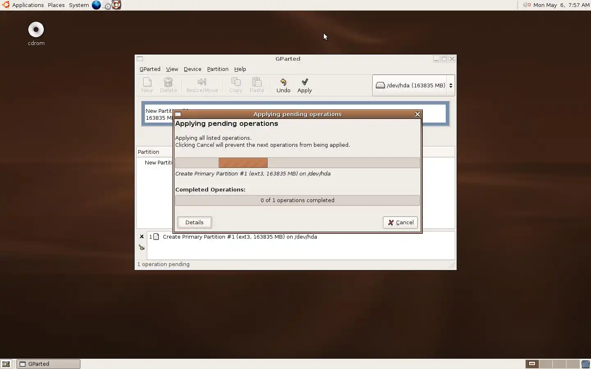Click the date and time clock
Viewport: 591px width, 369px height.
coord(561,5)
